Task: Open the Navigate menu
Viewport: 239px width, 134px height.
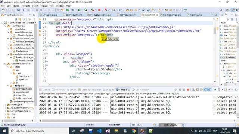Action: (x=26, y=6)
